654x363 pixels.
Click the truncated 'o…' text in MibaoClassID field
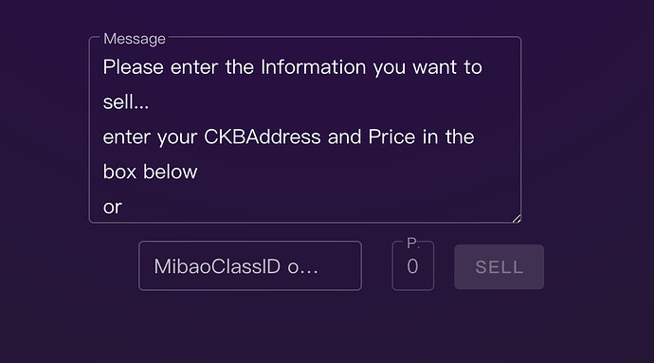click(302, 266)
